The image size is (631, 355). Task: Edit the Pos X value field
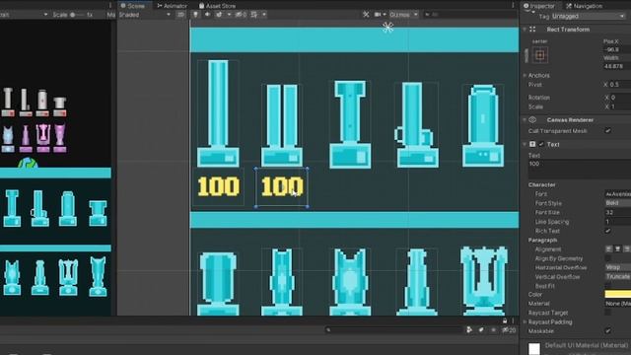click(617, 49)
